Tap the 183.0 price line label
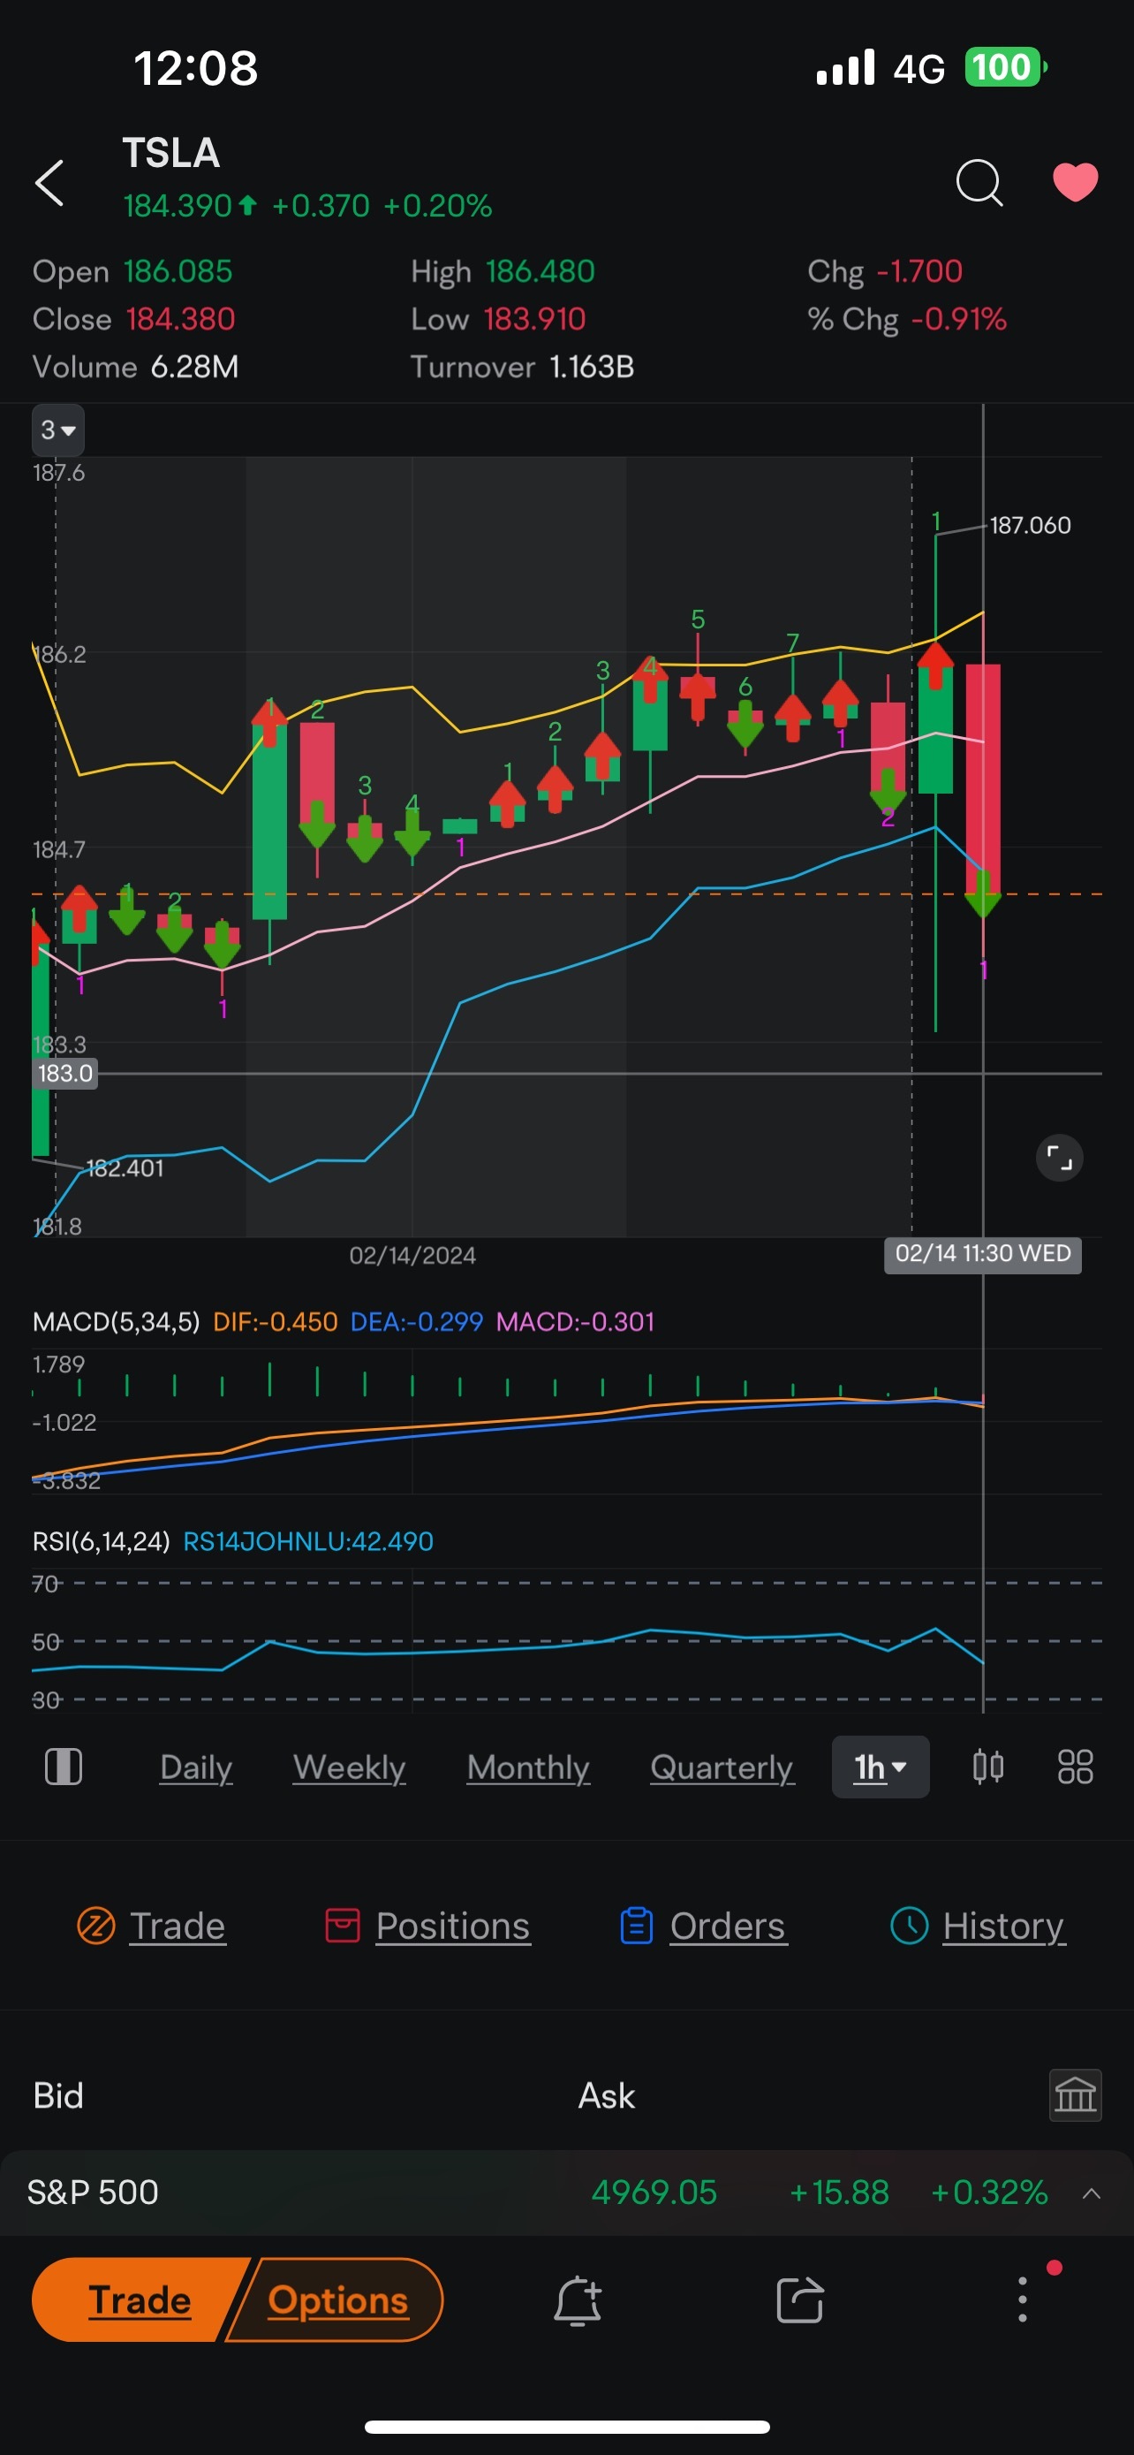The height and width of the screenshot is (2455, 1134). pos(64,1073)
